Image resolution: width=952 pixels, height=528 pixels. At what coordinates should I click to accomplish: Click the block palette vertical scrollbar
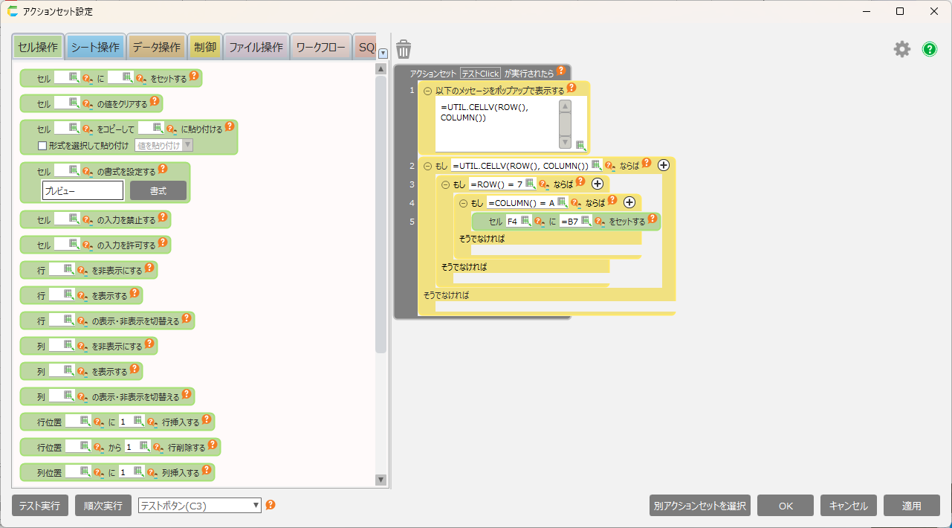381,214
